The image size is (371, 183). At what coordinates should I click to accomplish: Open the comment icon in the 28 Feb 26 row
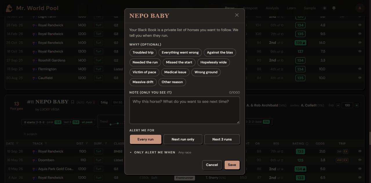[x=360, y=25]
